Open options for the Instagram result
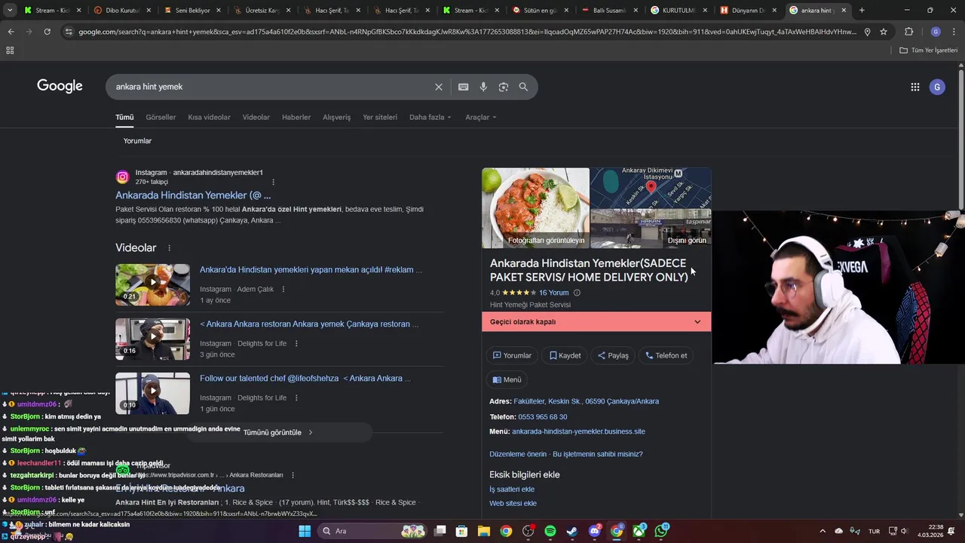 click(x=273, y=182)
